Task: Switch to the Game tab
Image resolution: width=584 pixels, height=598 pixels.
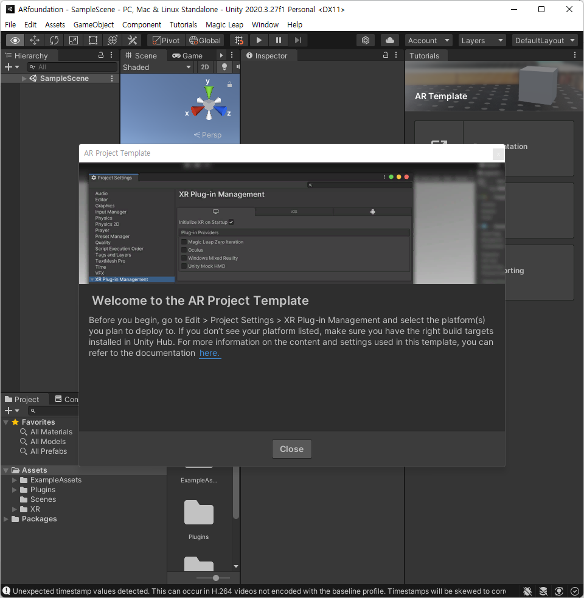Action: pyautogui.click(x=188, y=56)
